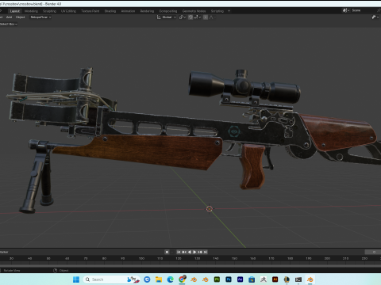Open Substance Painter from the taskbar
The width and height of the screenshot is (381, 285).
[217, 279]
